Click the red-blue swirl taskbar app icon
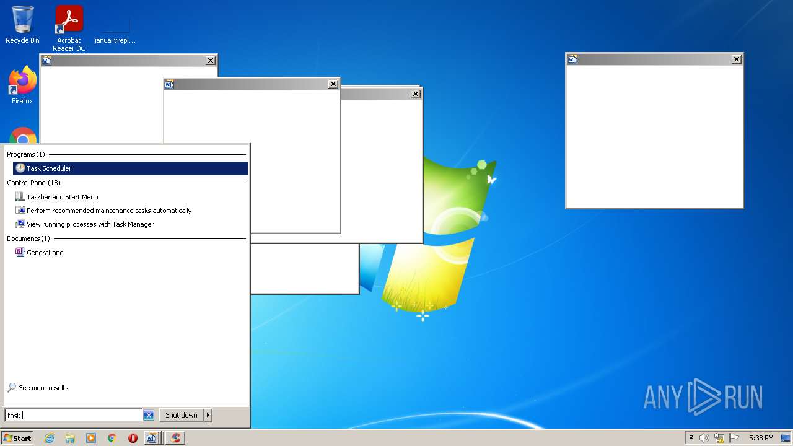Viewport: 793px width, 446px height. 176,438
